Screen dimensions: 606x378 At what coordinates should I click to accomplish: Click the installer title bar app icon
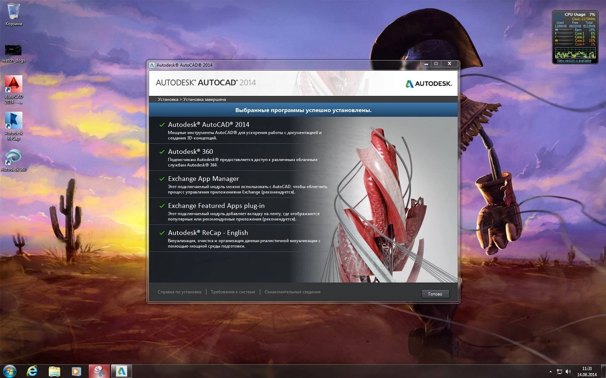(152, 65)
